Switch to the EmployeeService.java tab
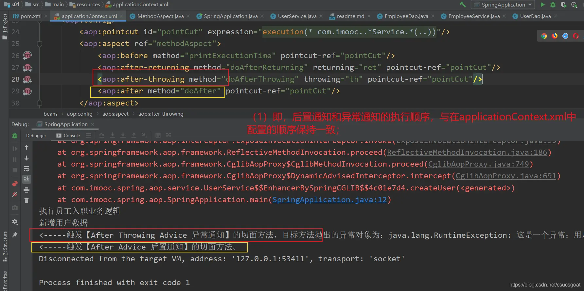The width and height of the screenshot is (584, 291). pyautogui.click(x=473, y=16)
